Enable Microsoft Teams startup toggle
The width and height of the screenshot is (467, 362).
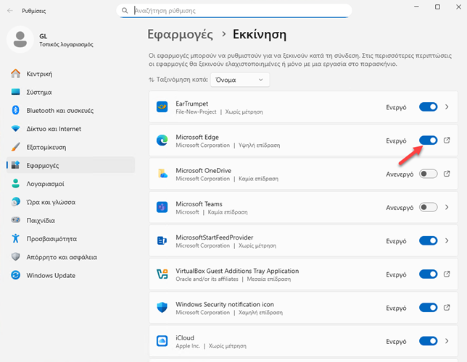[x=429, y=207]
